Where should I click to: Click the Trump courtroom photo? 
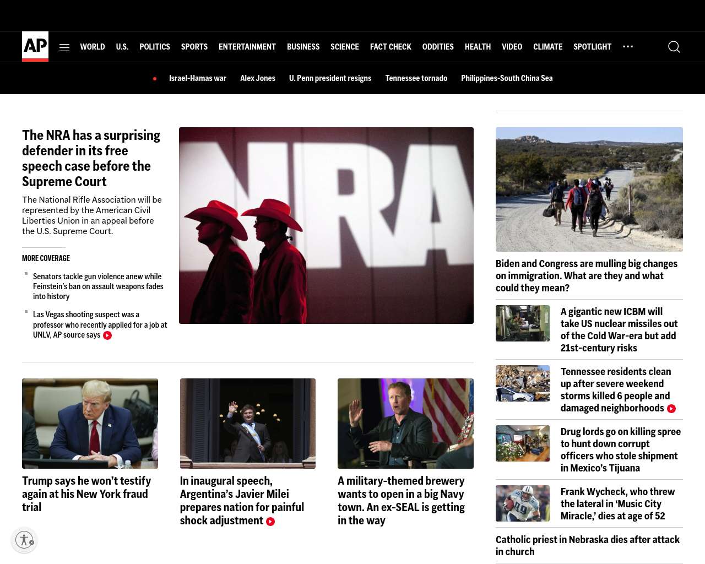pos(90,424)
